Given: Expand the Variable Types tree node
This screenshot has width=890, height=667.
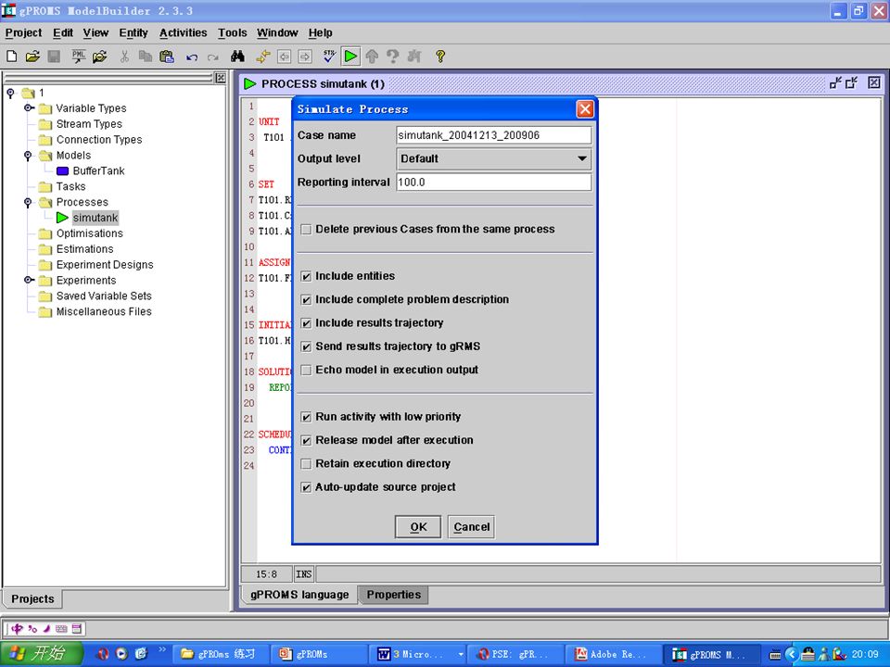Looking at the screenshot, I should (x=29, y=107).
